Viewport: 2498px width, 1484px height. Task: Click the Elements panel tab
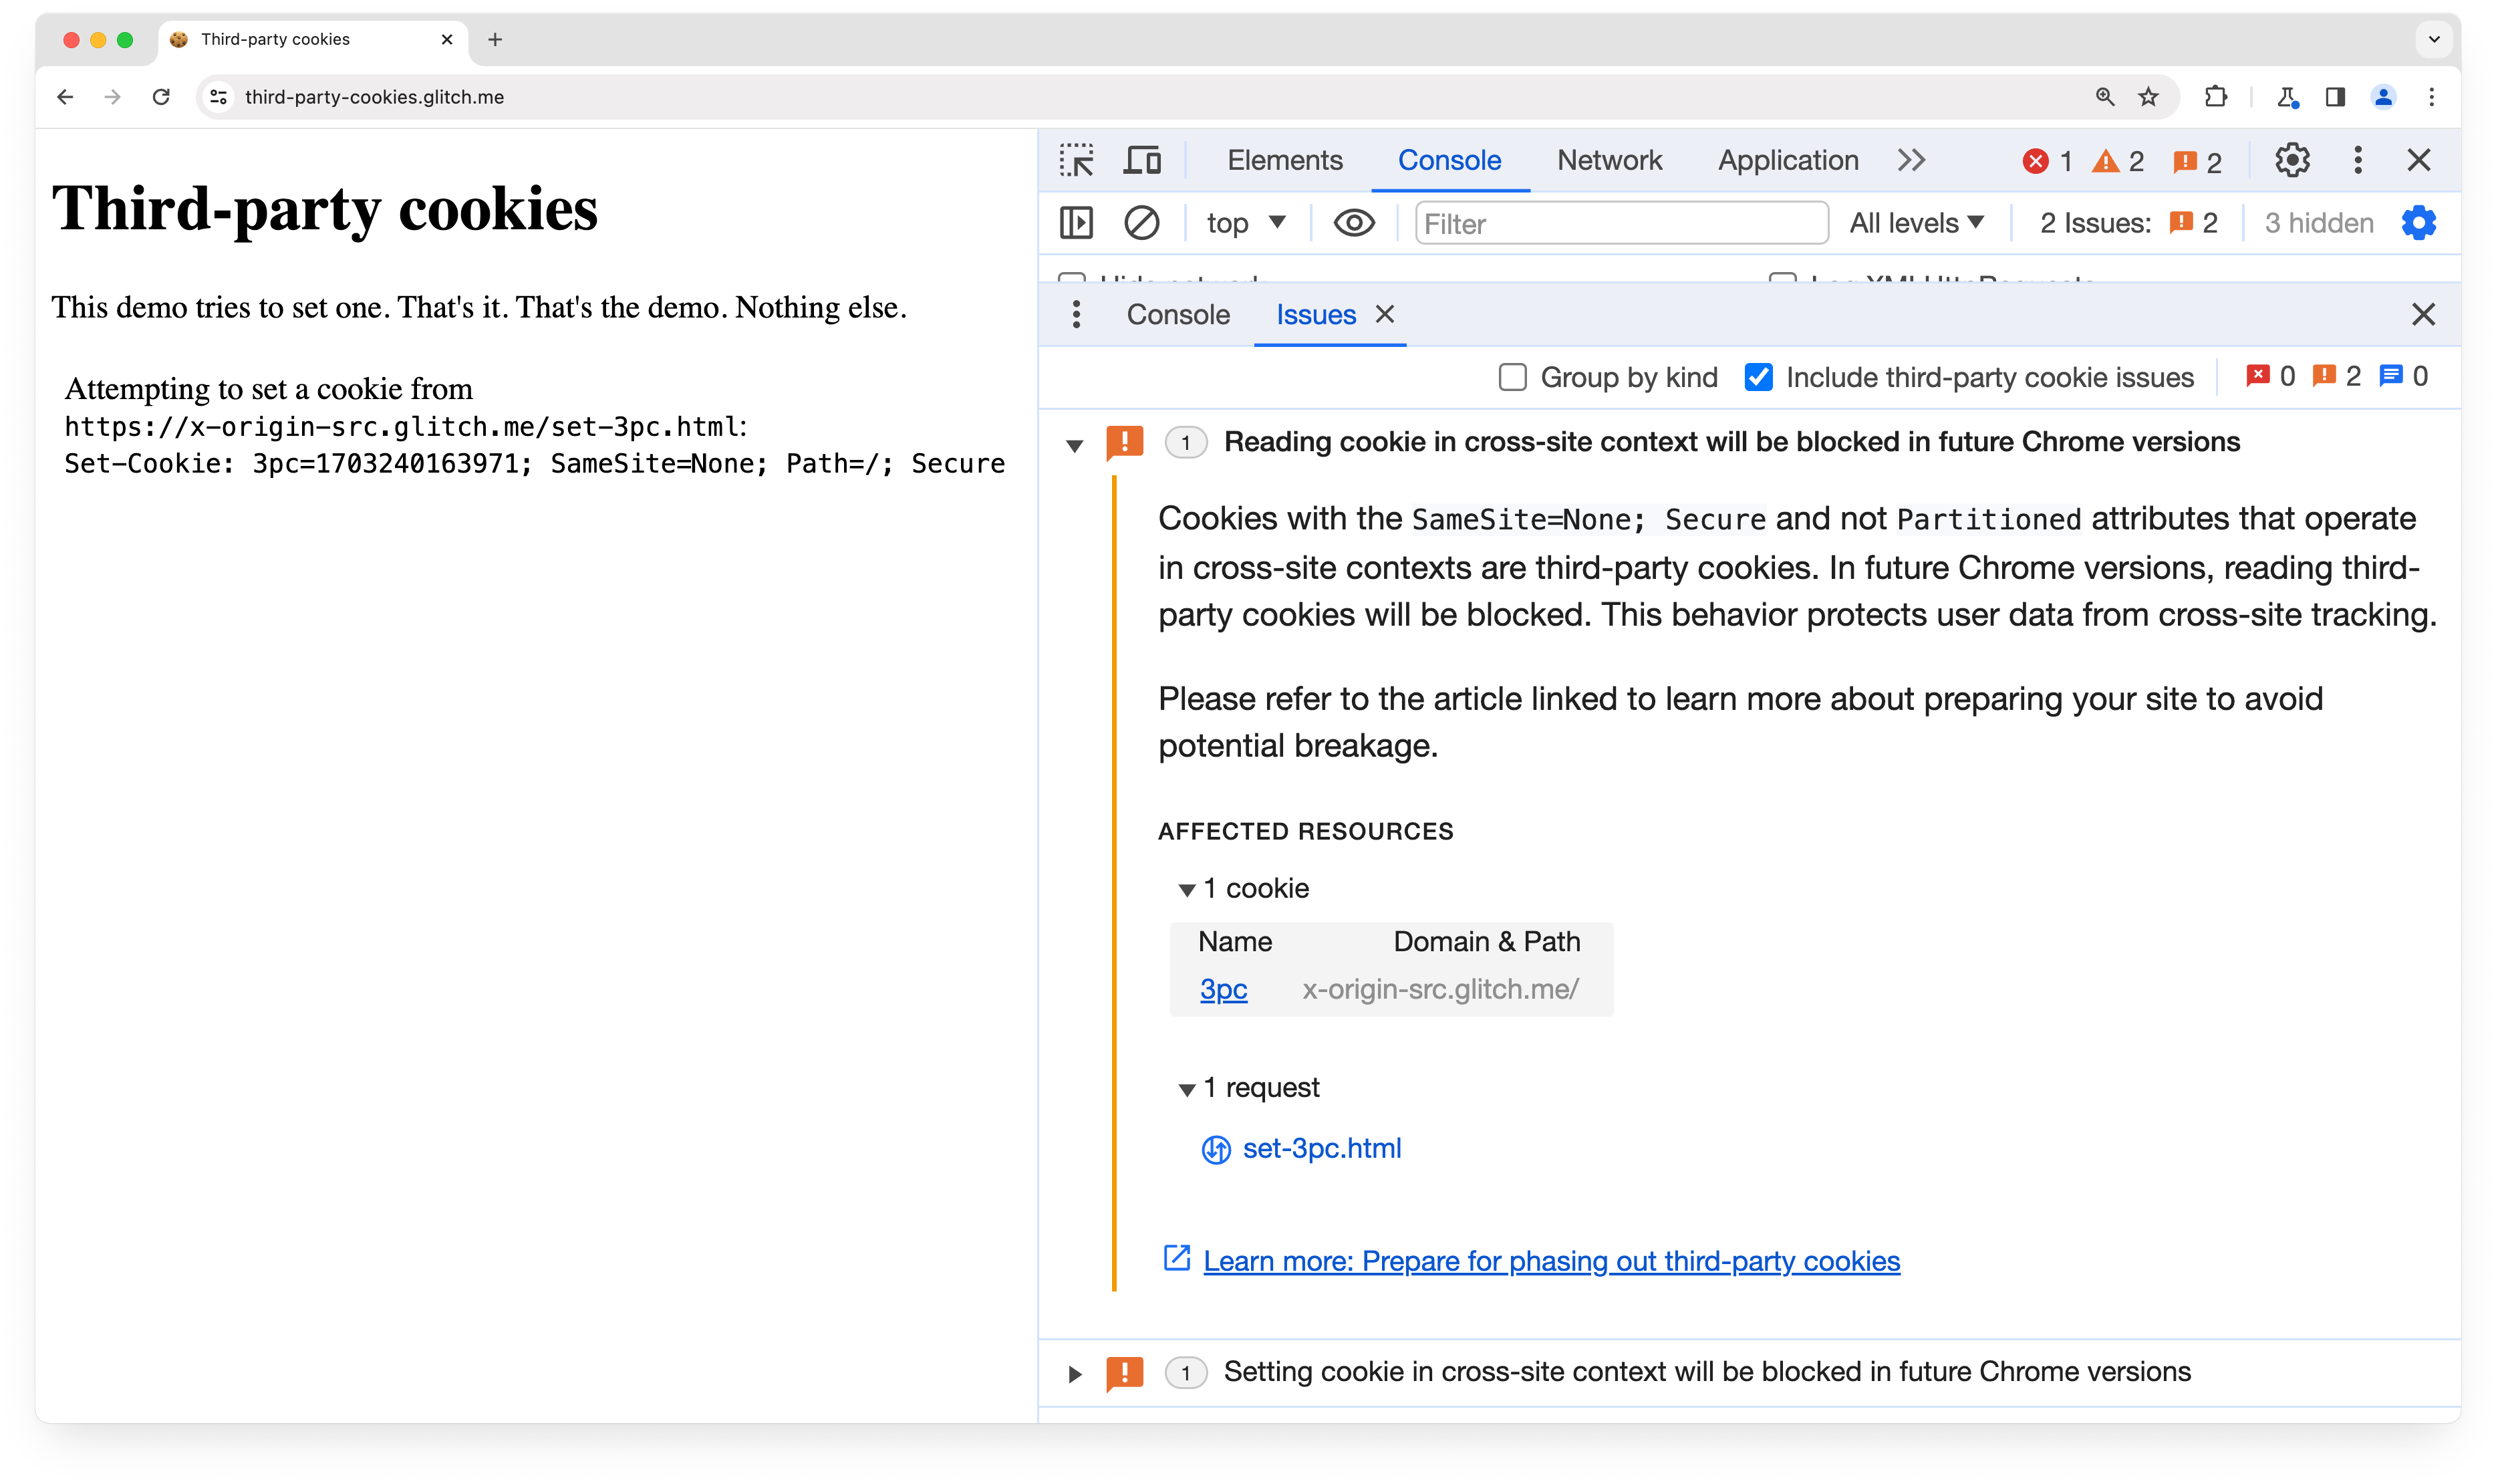click(x=1285, y=159)
